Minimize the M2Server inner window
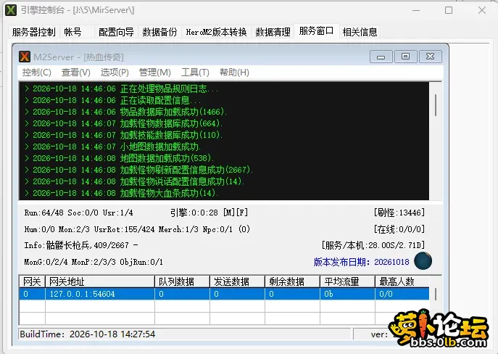 pyautogui.click(x=381, y=57)
